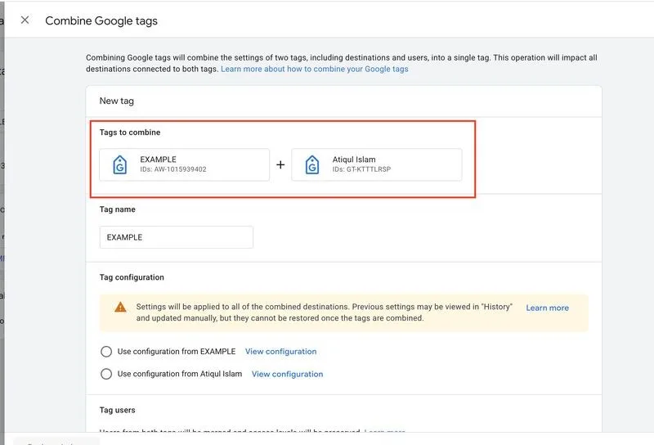Image resolution: width=654 pixels, height=445 pixels.
Task: Open link about how to combine Google tags
Action: click(315, 69)
